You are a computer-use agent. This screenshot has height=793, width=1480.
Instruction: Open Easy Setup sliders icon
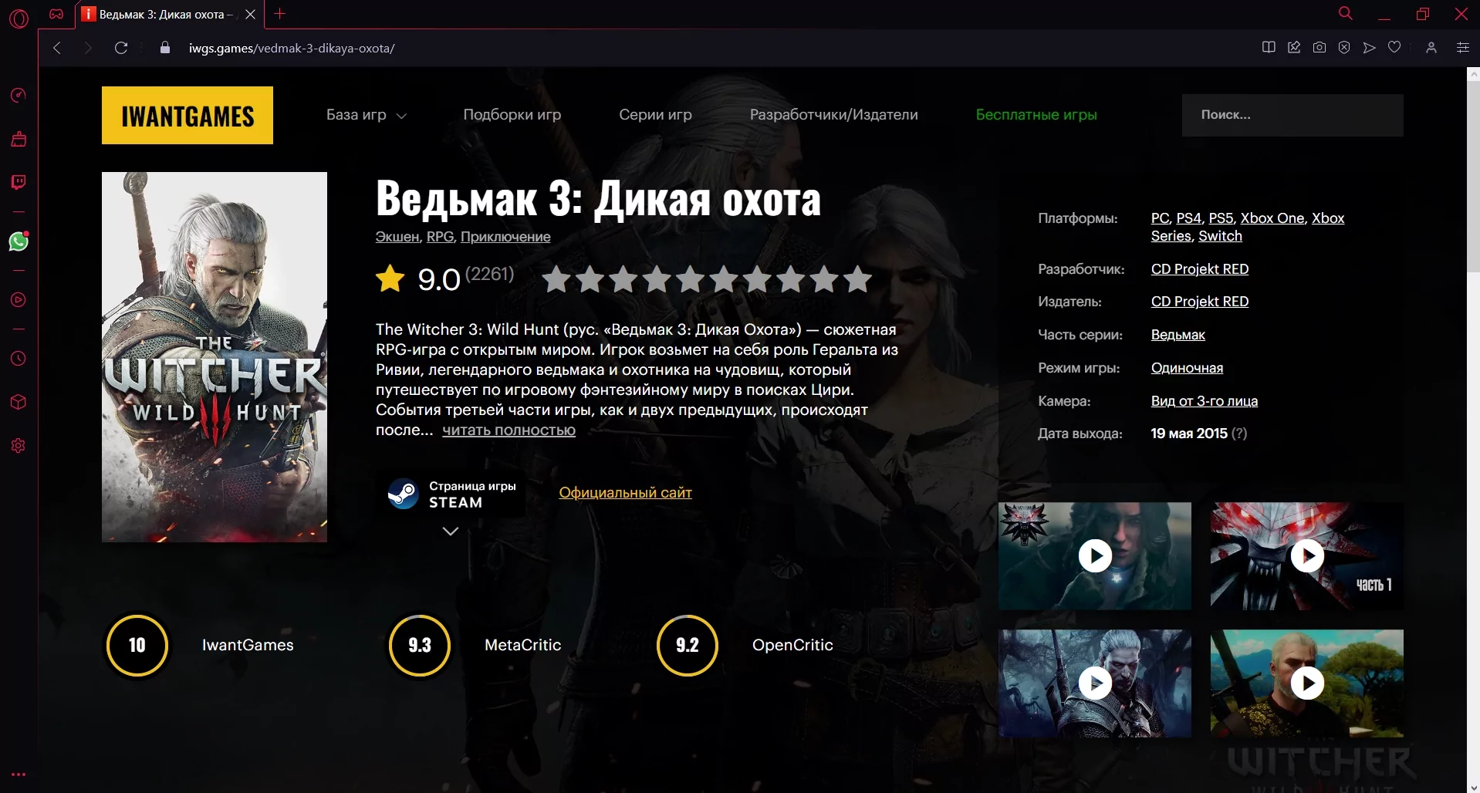(x=1462, y=48)
